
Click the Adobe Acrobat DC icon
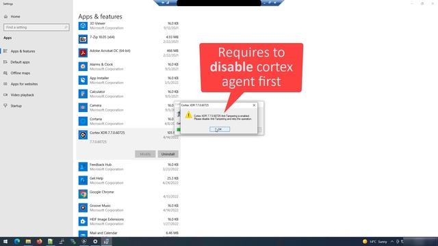point(83,53)
